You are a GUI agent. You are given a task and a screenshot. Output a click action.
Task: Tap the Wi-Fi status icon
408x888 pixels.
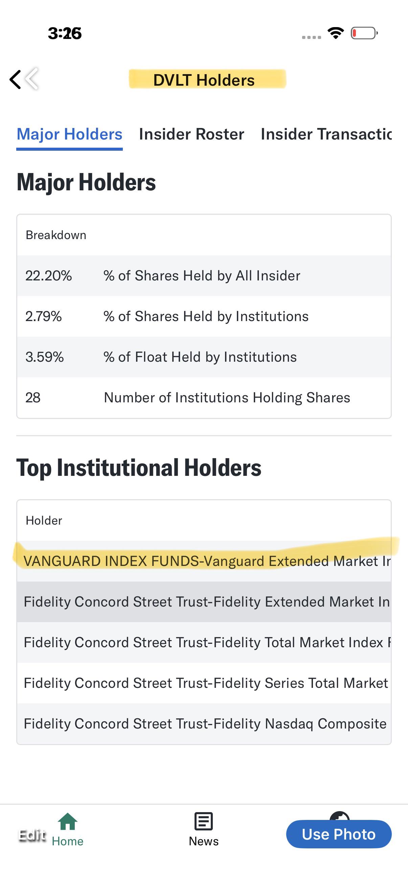[x=336, y=33]
